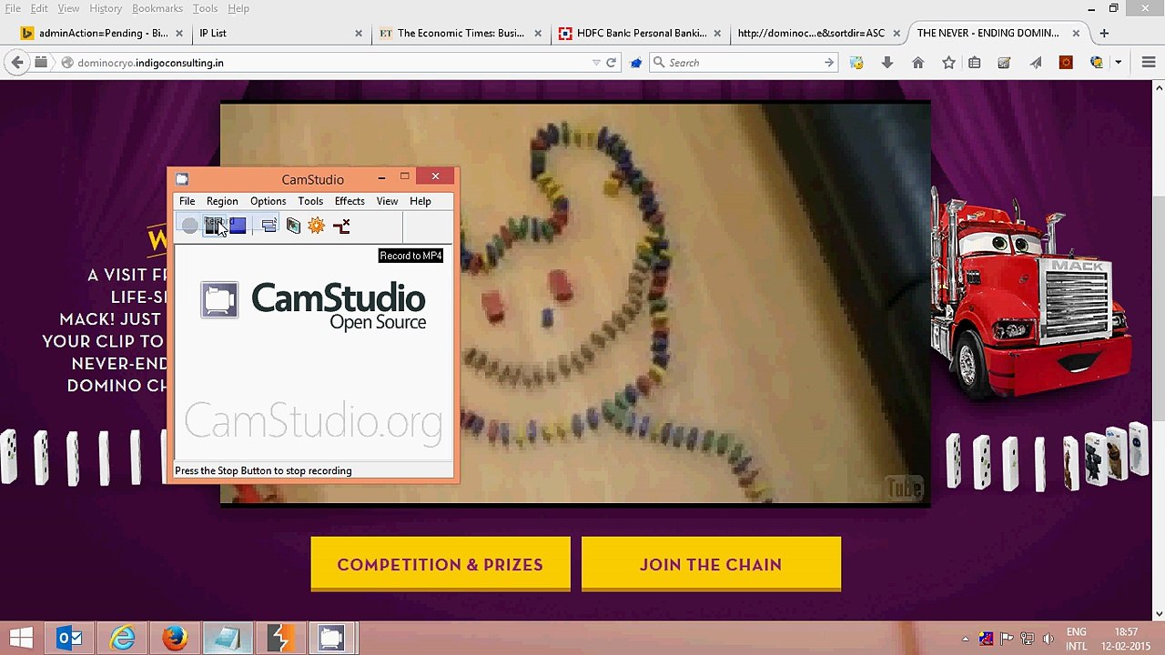Image resolution: width=1165 pixels, height=655 pixels.
Task: Click the dark red square toolbar extension icon
Action: [1066, 63]
